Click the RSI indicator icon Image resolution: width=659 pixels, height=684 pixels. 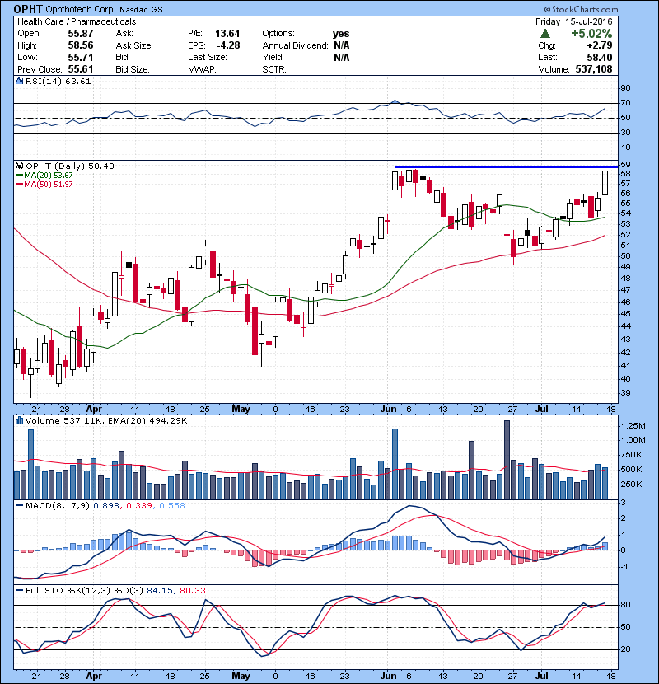point(19,81)
